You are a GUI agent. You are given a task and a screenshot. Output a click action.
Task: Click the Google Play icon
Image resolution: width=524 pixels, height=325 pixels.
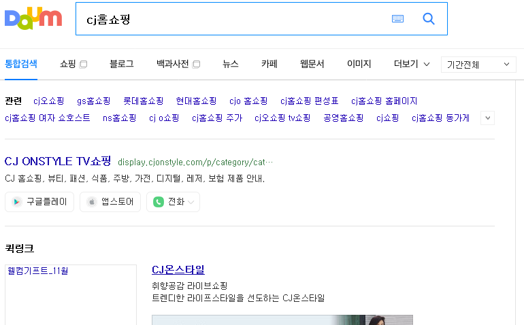click(x=16, y=202)
